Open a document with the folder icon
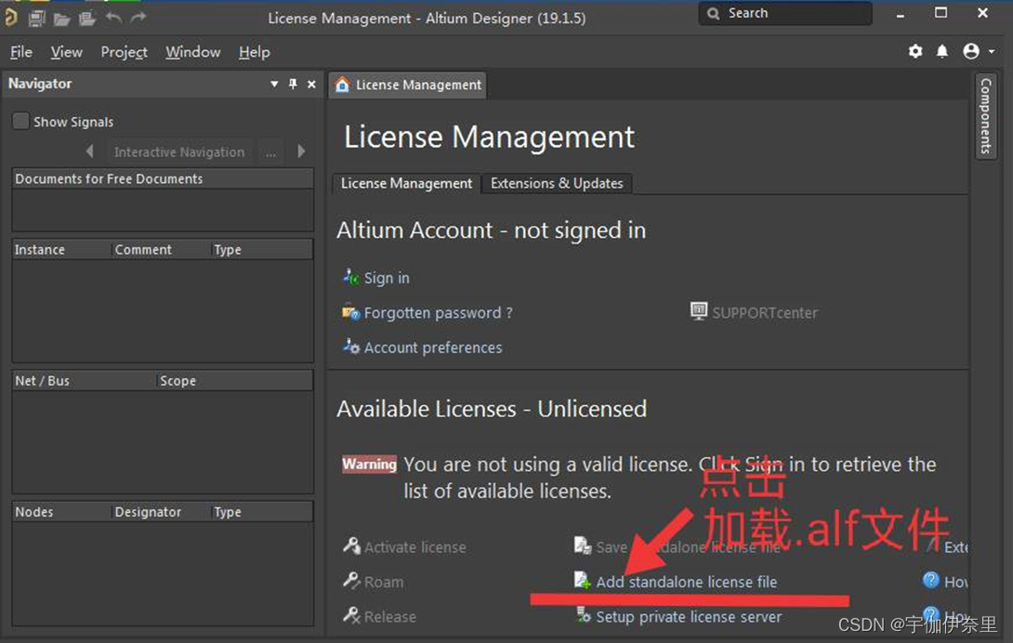This screenshot has height=643, width=1013. click(x=62, y=19)
